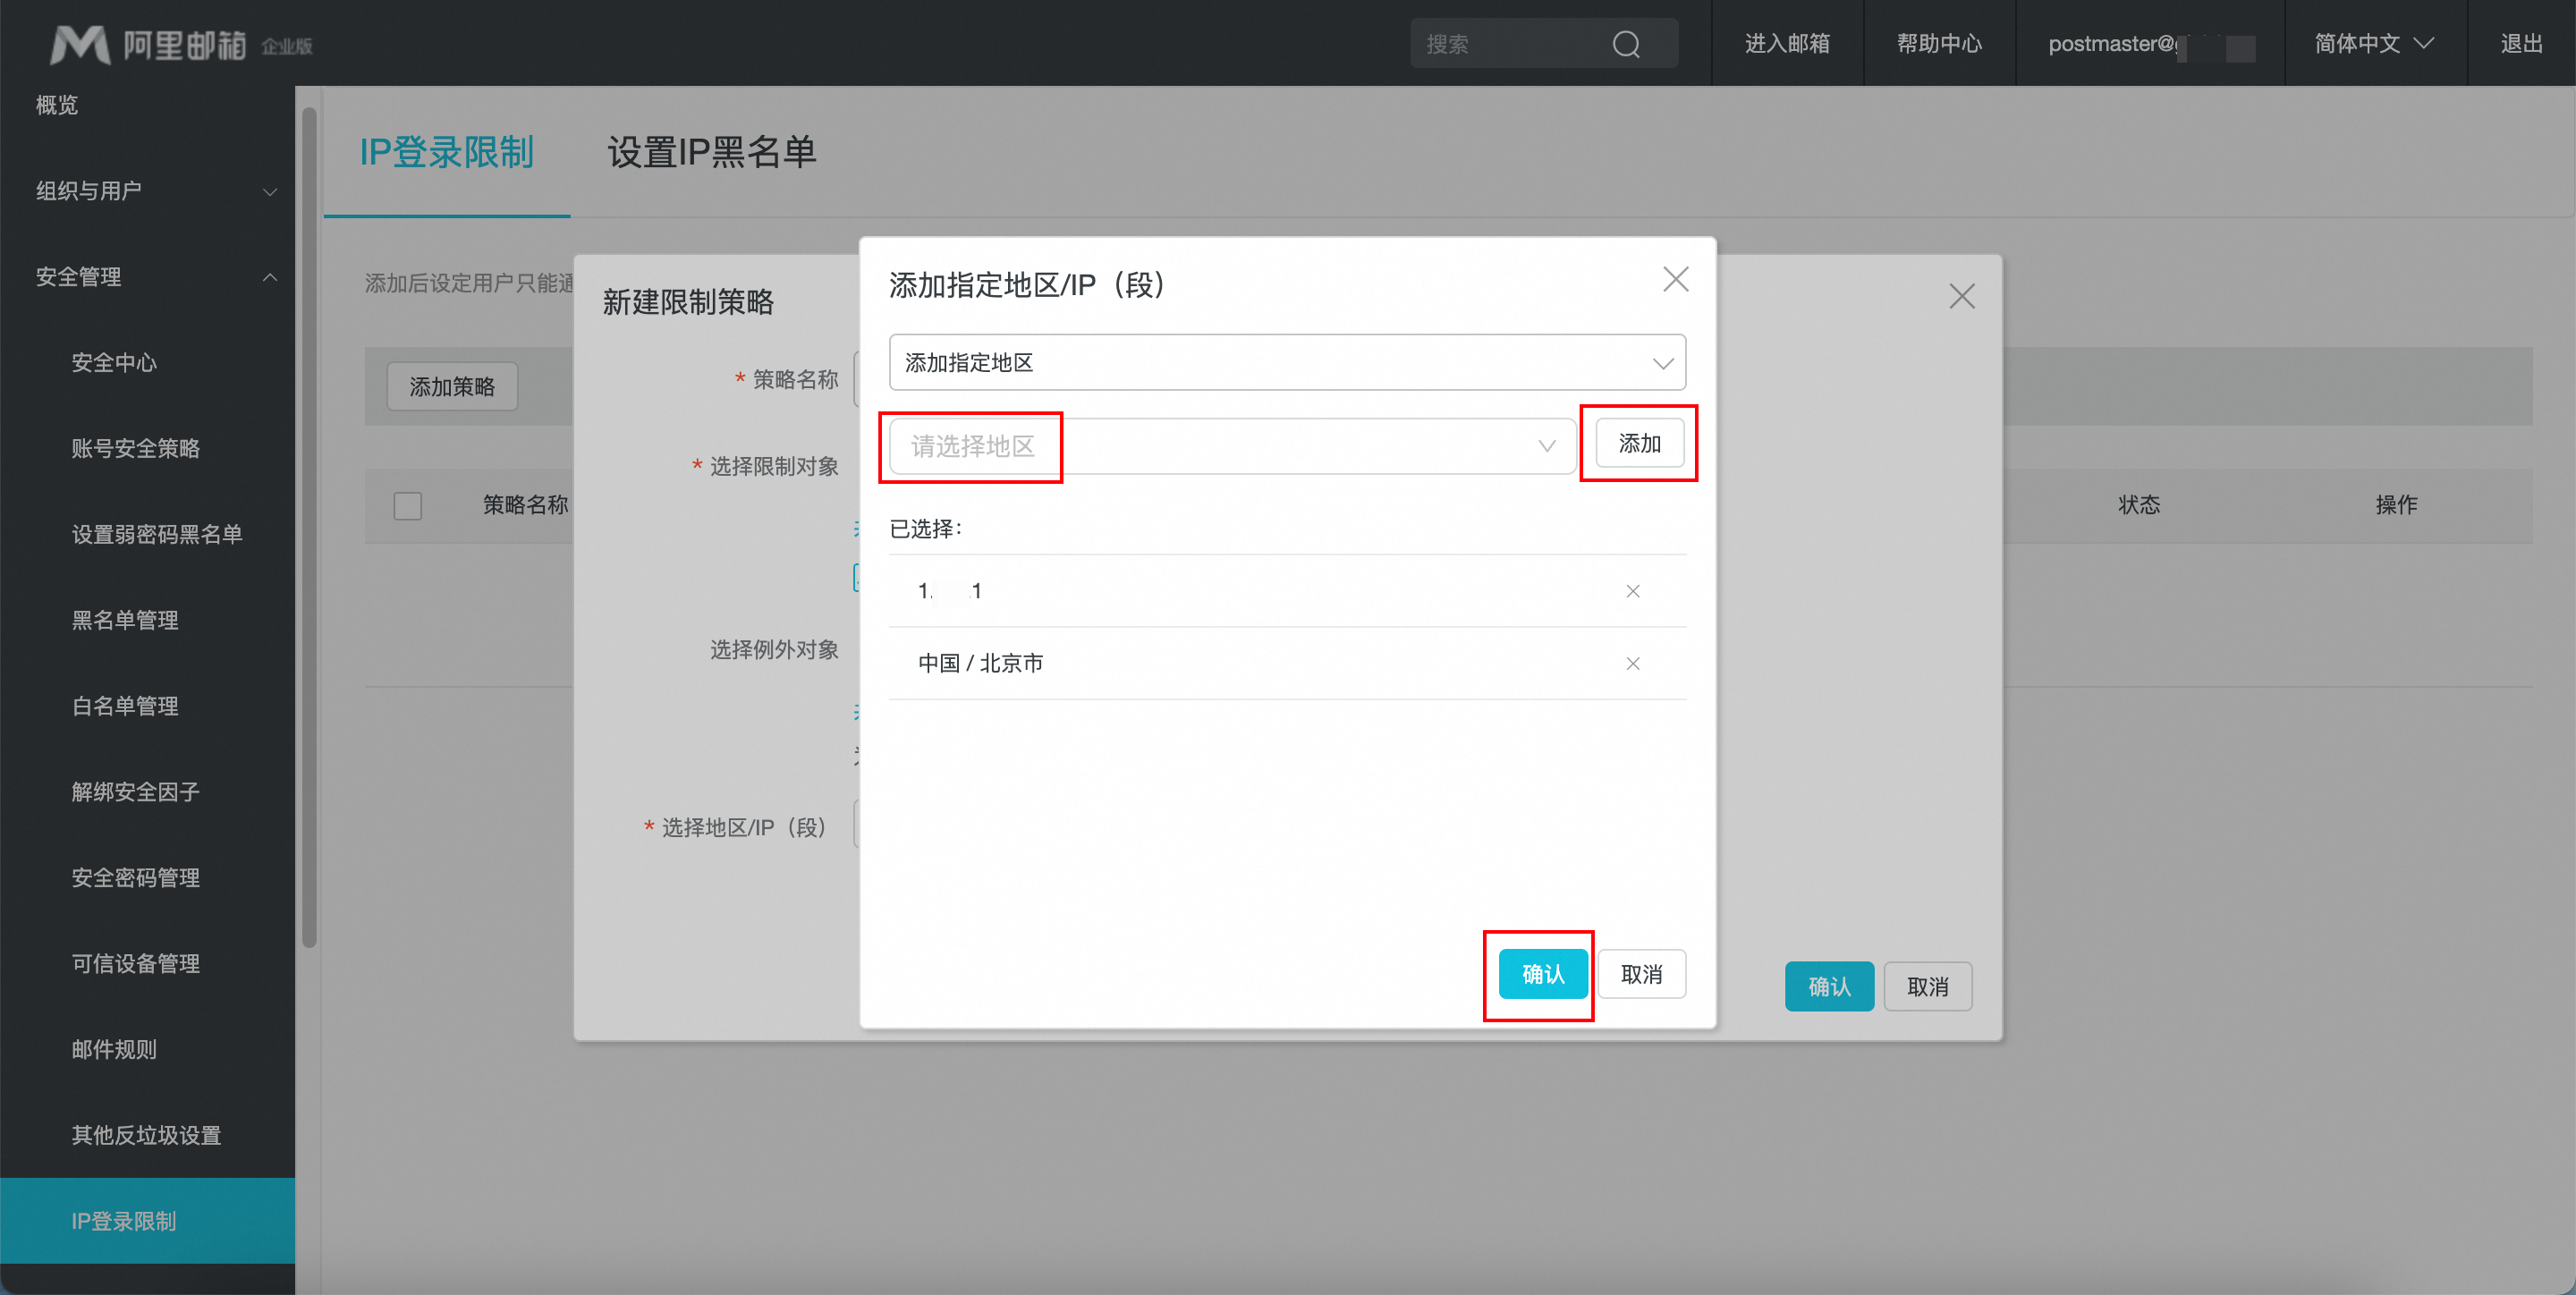Click the 添加 button beside region

1639,444
